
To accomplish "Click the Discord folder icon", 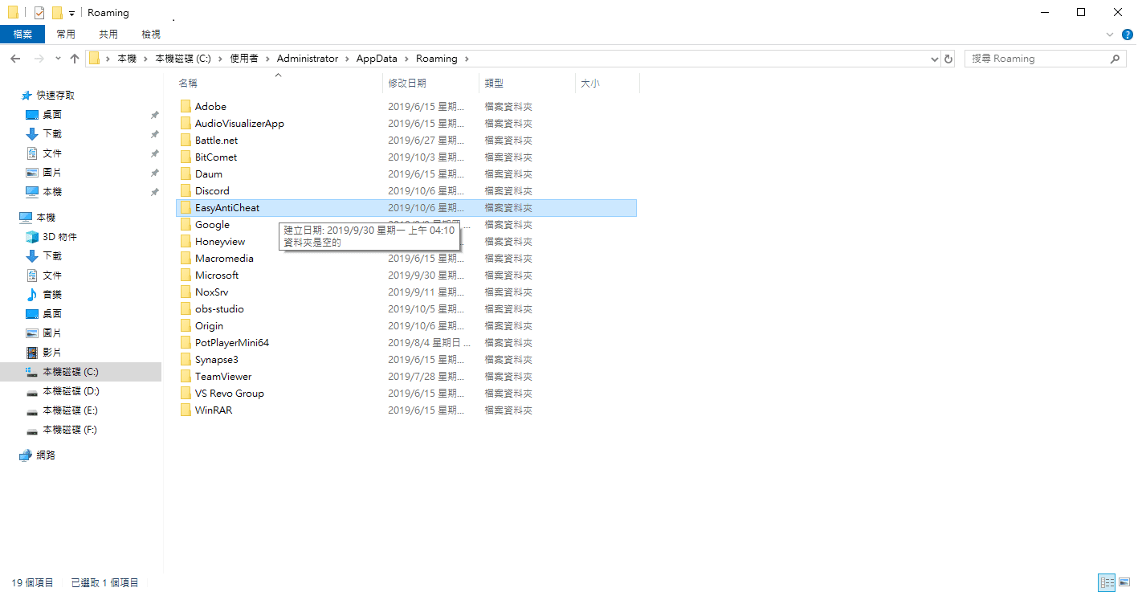I will coord(186,191).
